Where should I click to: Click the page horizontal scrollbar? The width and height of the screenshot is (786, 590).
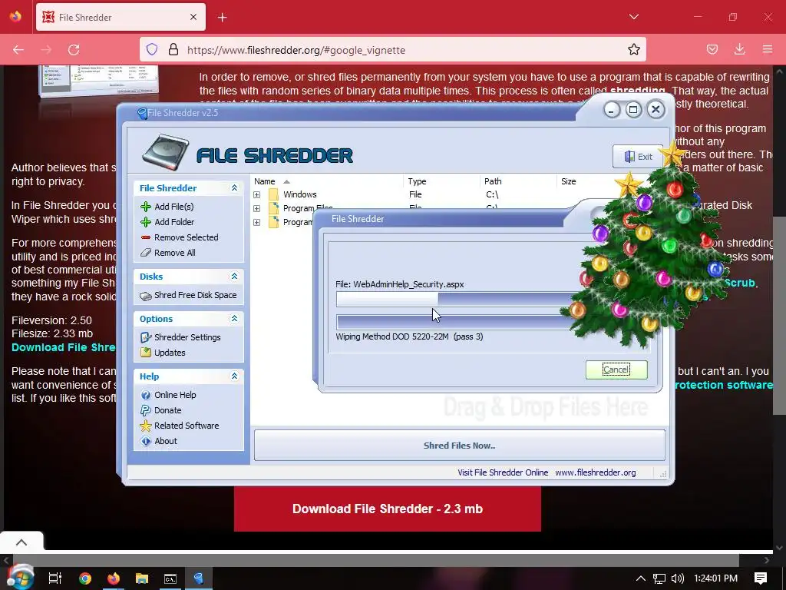(375, 560)
